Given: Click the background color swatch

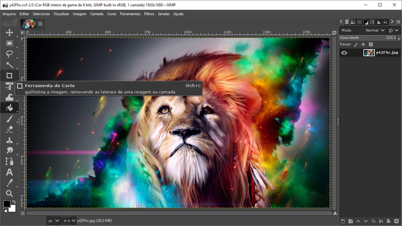Looking at the screenshot, I should tap(13, 209).
